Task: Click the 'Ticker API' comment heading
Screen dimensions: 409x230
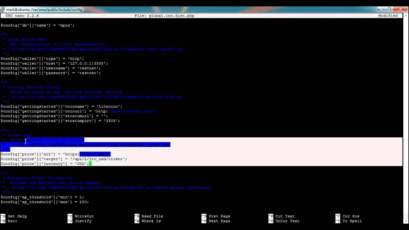Action: coord(19,135)
